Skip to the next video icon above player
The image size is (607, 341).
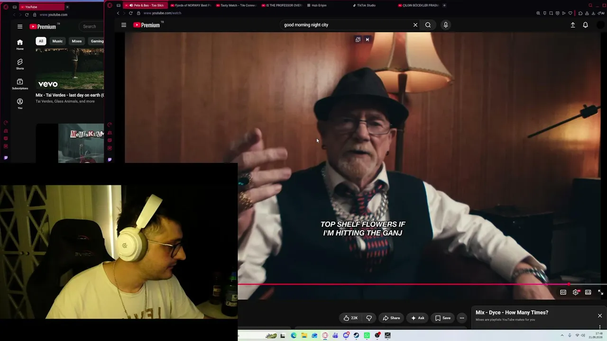[x=368, y=39]
